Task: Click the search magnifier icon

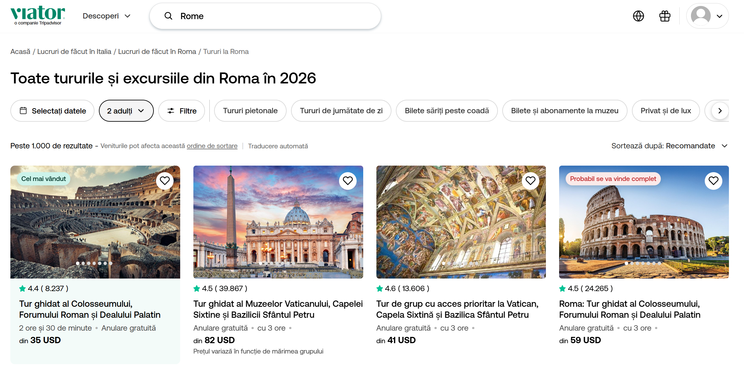Action: coord(169,16)
